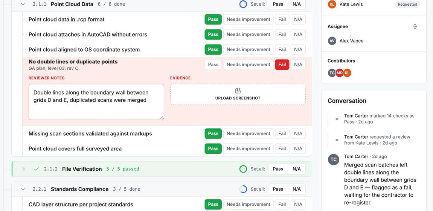Set all Point Cloud Data to N/A

[x=297, y=4]
